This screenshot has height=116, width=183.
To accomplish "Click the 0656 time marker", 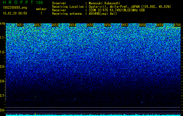I will (x=107, y=25).
